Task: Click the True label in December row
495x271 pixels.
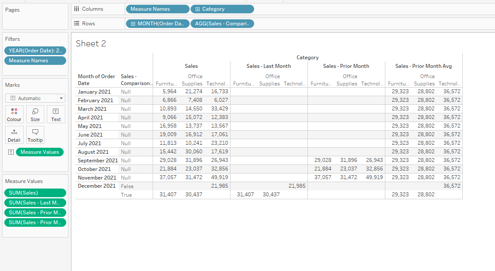Action: click(x=126, y=195)
